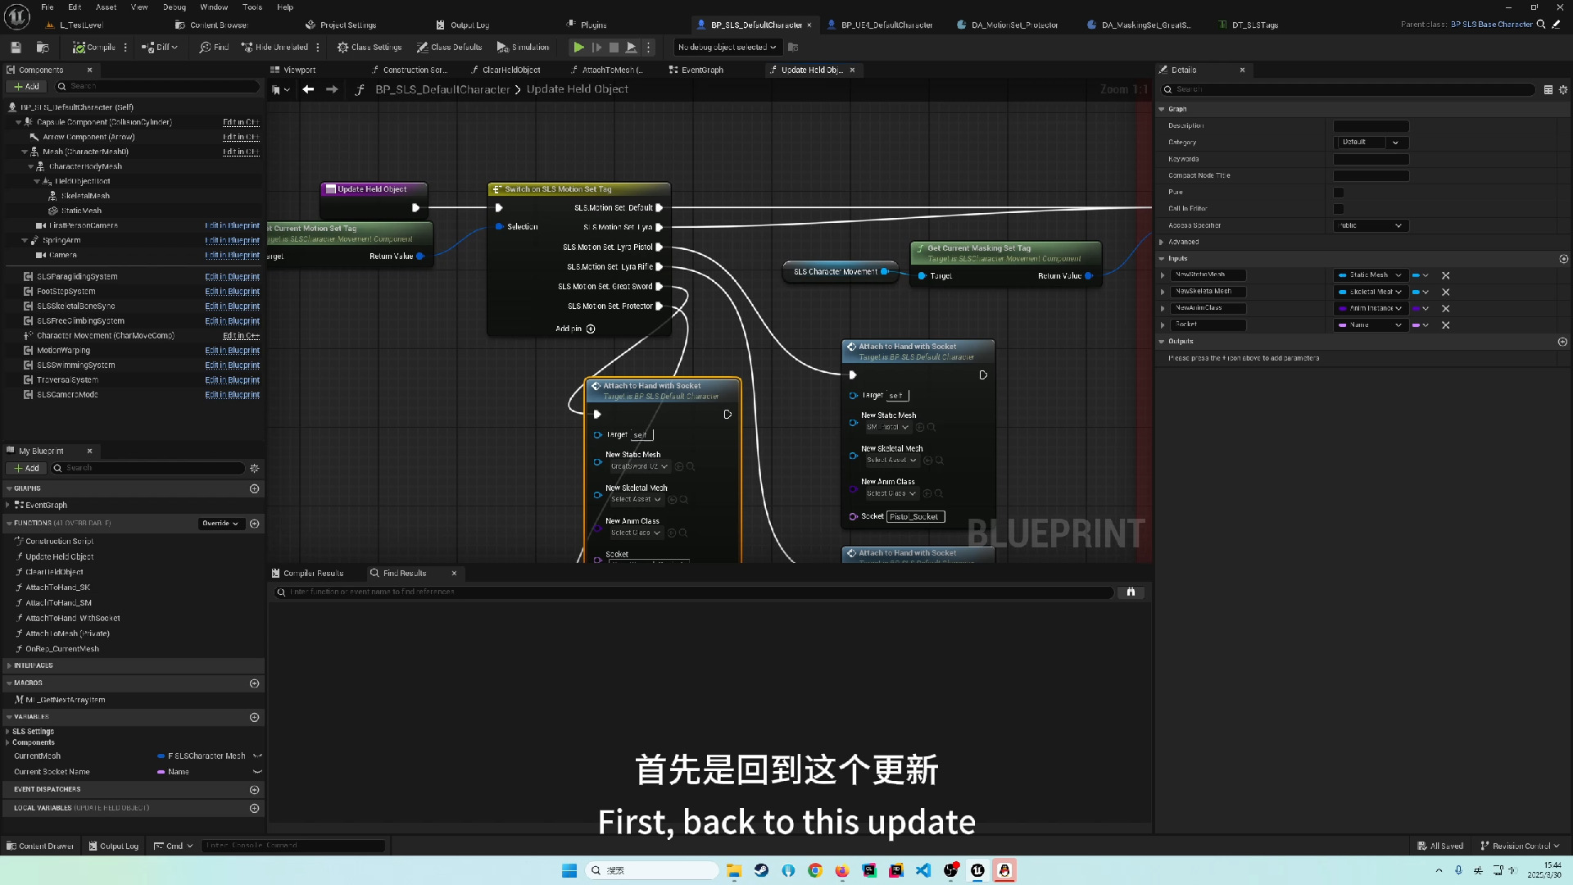The width and height of the screenshot is (1573, 885).
Task: Open Revision Control menu
Action: point(1520,846)
